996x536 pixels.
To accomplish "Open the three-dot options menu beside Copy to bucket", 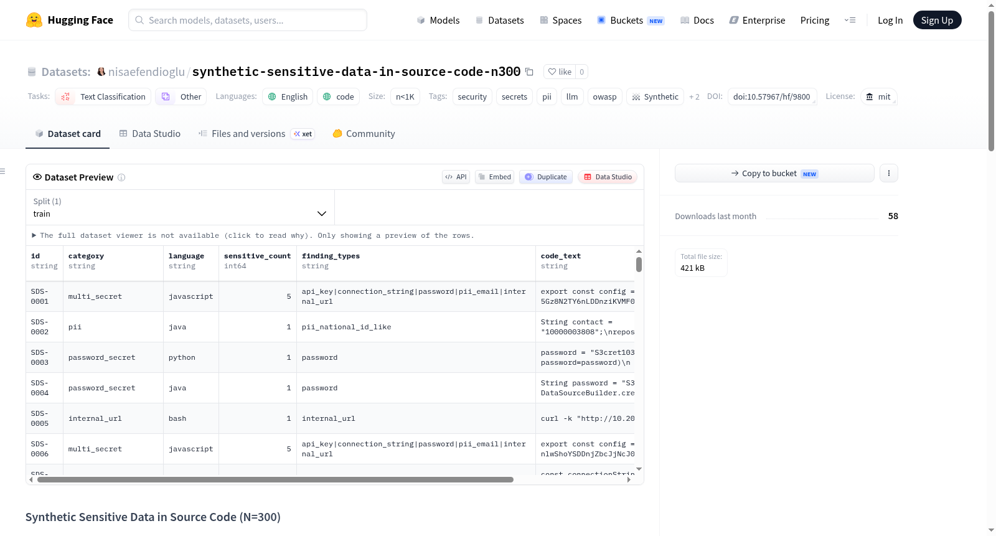I will [x=889, y=173].
